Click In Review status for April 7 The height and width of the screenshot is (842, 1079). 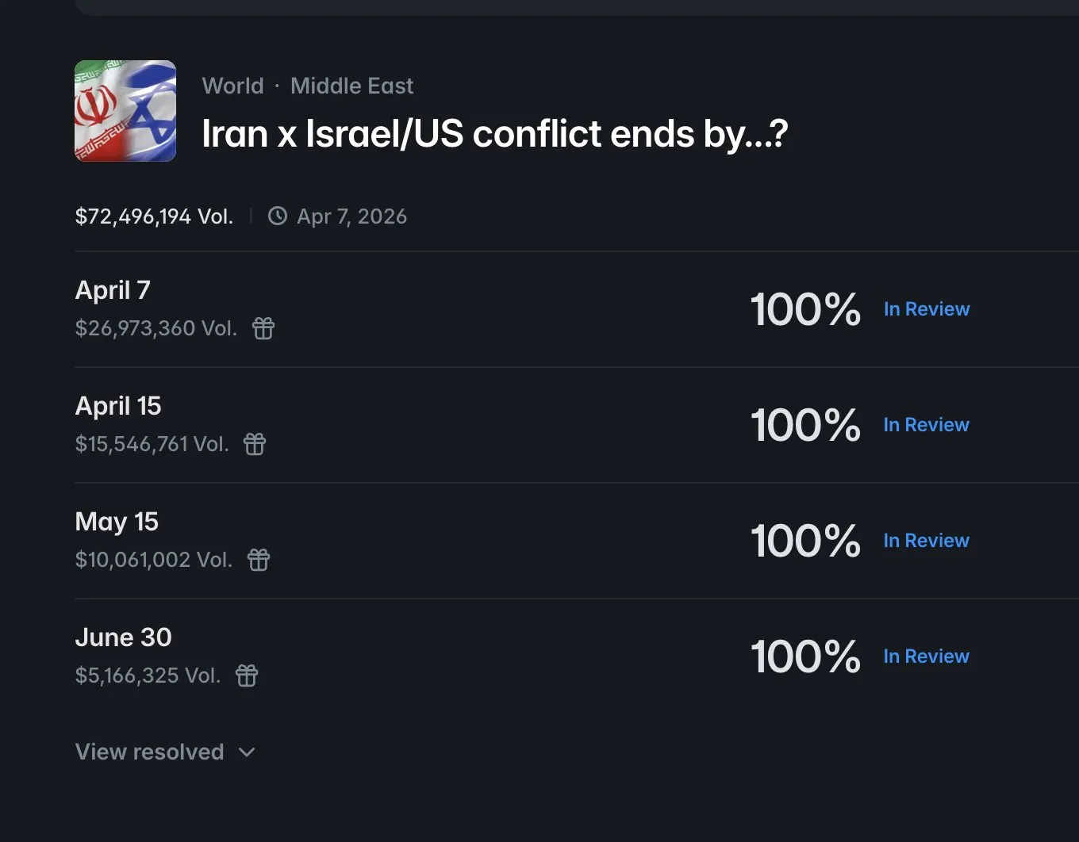point(926,309)
